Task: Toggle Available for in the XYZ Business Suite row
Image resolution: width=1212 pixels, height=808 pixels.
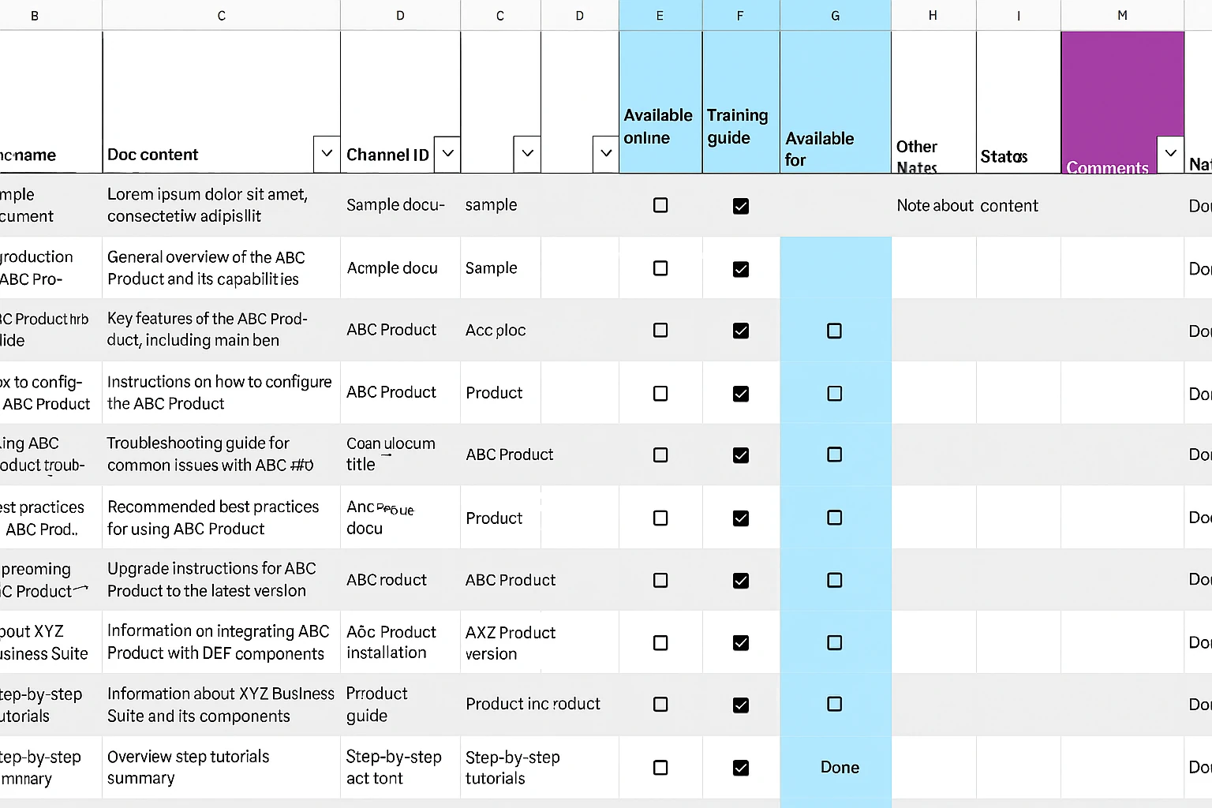Action: tap(834, 643)
